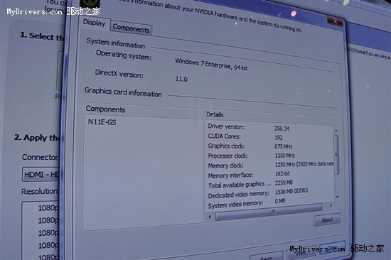This screenshot has width=391, height=260.
Task: Click the Graphics clock value 675 MHz
Action: tap(283, 146)
